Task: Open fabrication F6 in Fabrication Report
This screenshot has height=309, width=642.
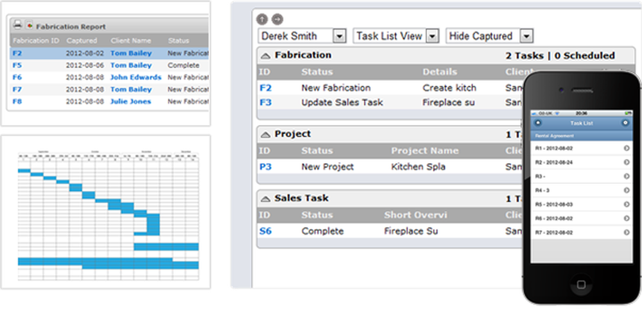Action: (x=17, y=77)
